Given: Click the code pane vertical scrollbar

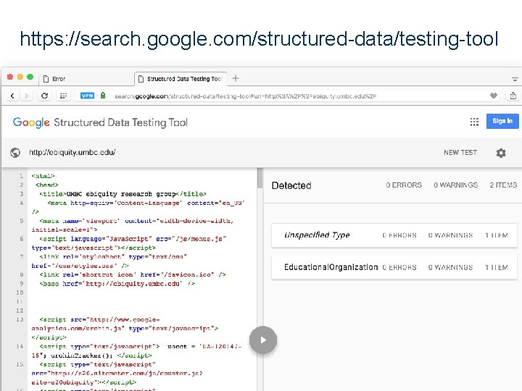Looking at the screenshot, I should [260, 178].
